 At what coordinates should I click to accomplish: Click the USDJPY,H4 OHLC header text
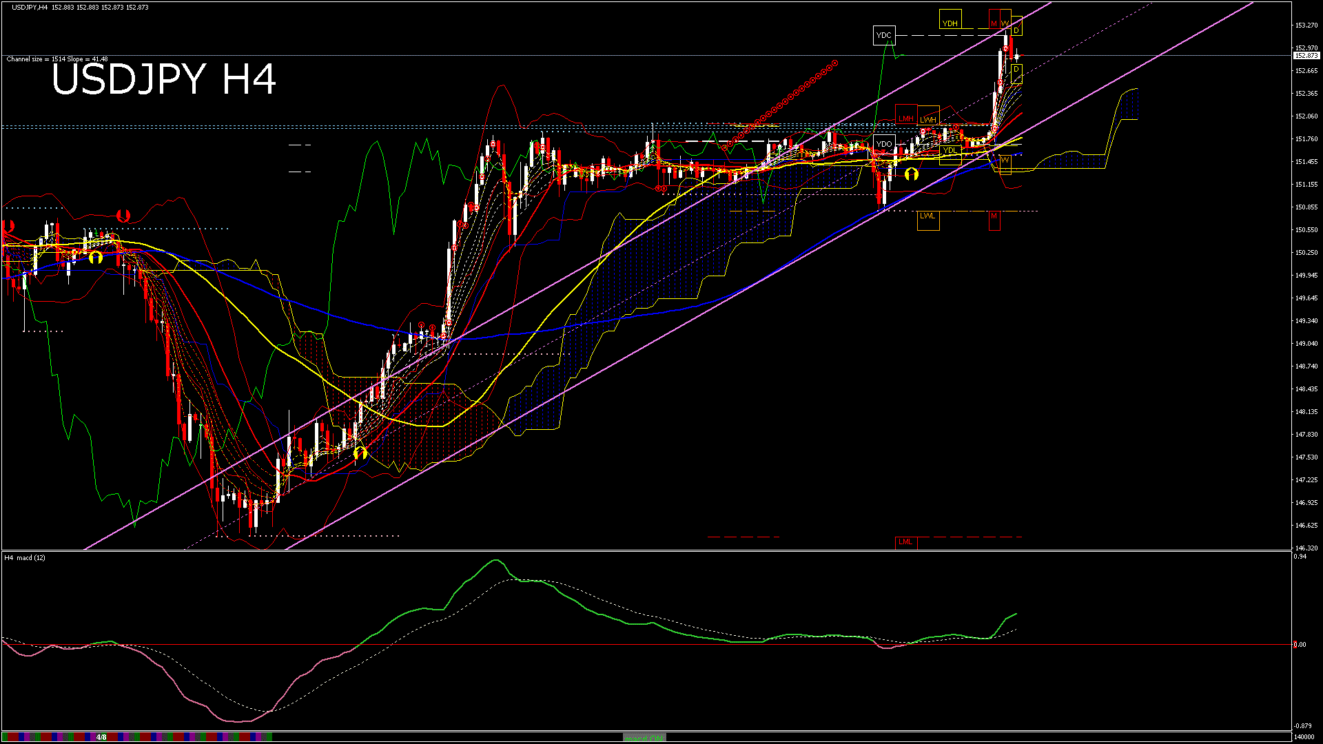click(80, 7)
